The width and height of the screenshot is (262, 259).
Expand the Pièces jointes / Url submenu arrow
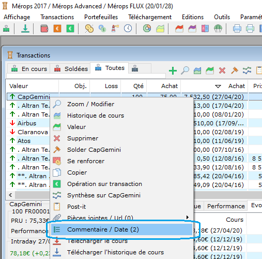[188, 217]
